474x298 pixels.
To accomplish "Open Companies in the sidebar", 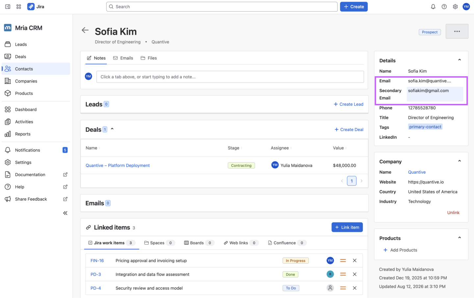I will pos(36,81).
